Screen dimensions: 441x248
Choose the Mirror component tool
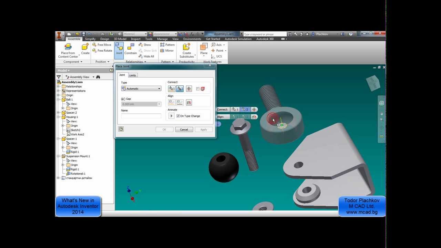pos(167,51)
